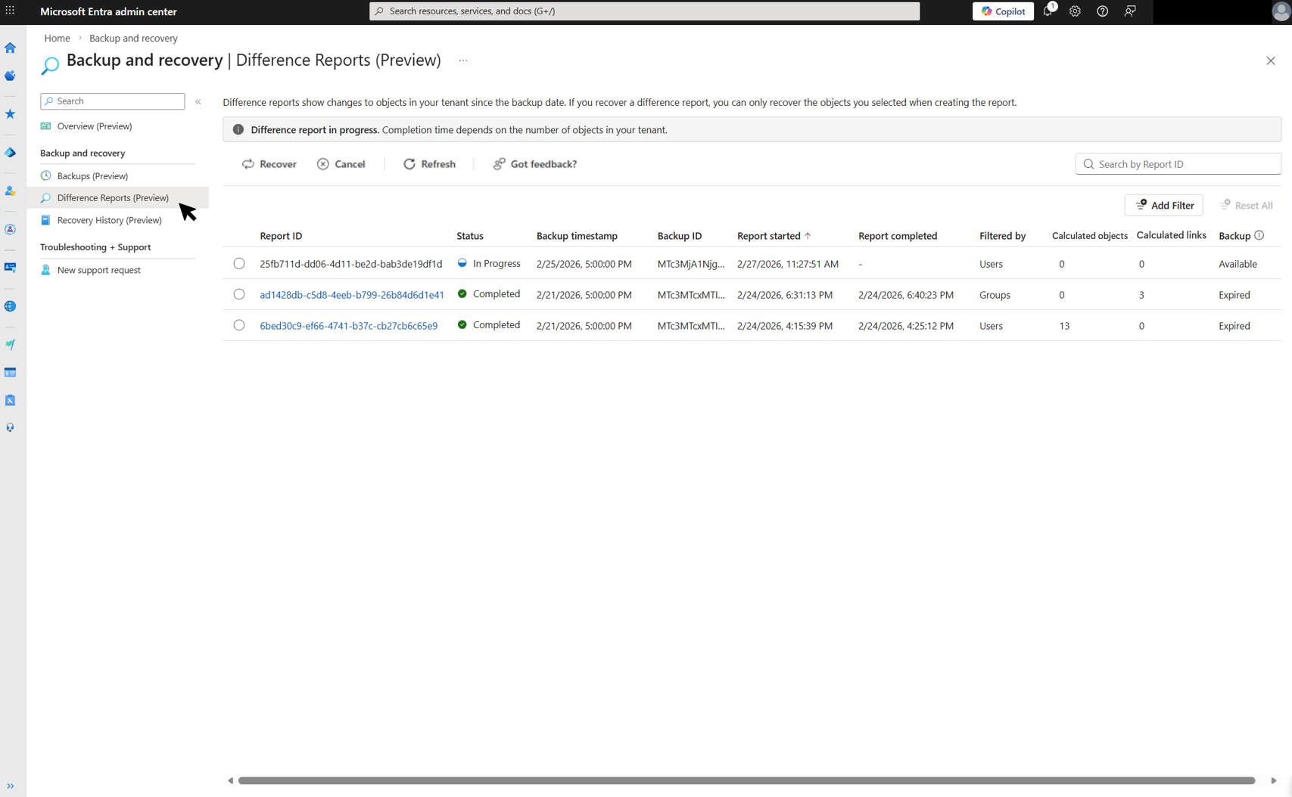Click the Refresh button on the toolbar

(429, 163)
